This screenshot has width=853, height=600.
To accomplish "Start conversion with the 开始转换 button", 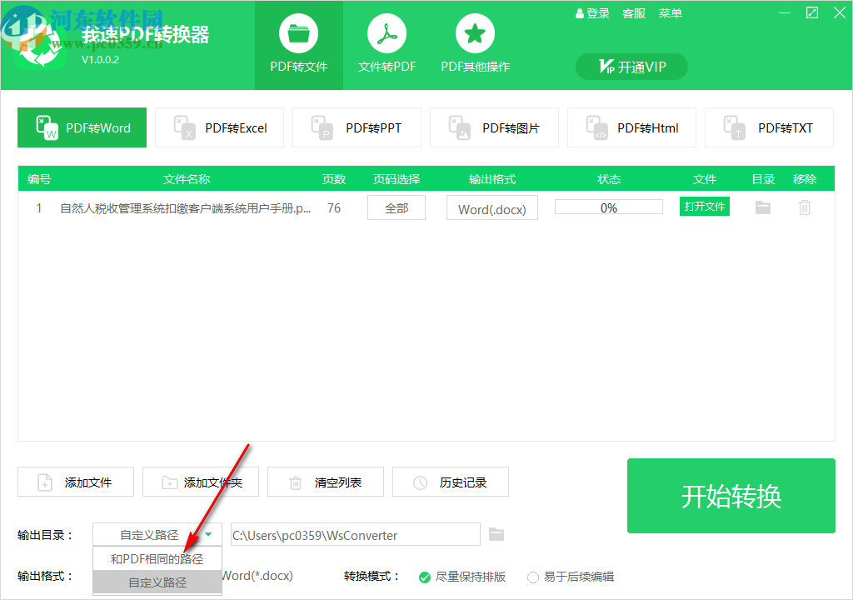I will (x=731, y=495).
